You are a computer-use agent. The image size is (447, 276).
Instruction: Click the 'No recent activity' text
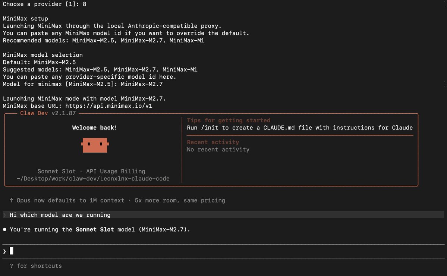coord(218,150)
